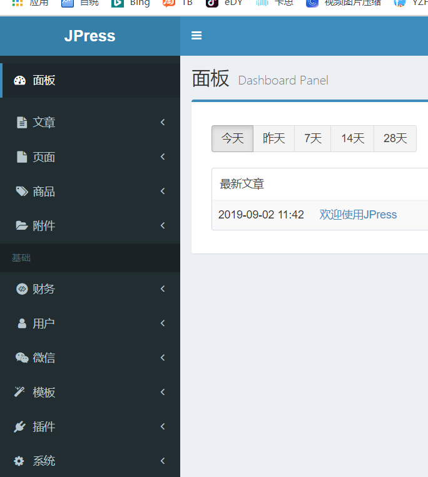Viewport: 428px width, 477px height.
Task: Click the page file icon beside 页面
Action: [x=21, y=157]
